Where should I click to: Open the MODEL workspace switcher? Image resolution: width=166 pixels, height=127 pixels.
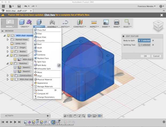(x=10, y=23)
